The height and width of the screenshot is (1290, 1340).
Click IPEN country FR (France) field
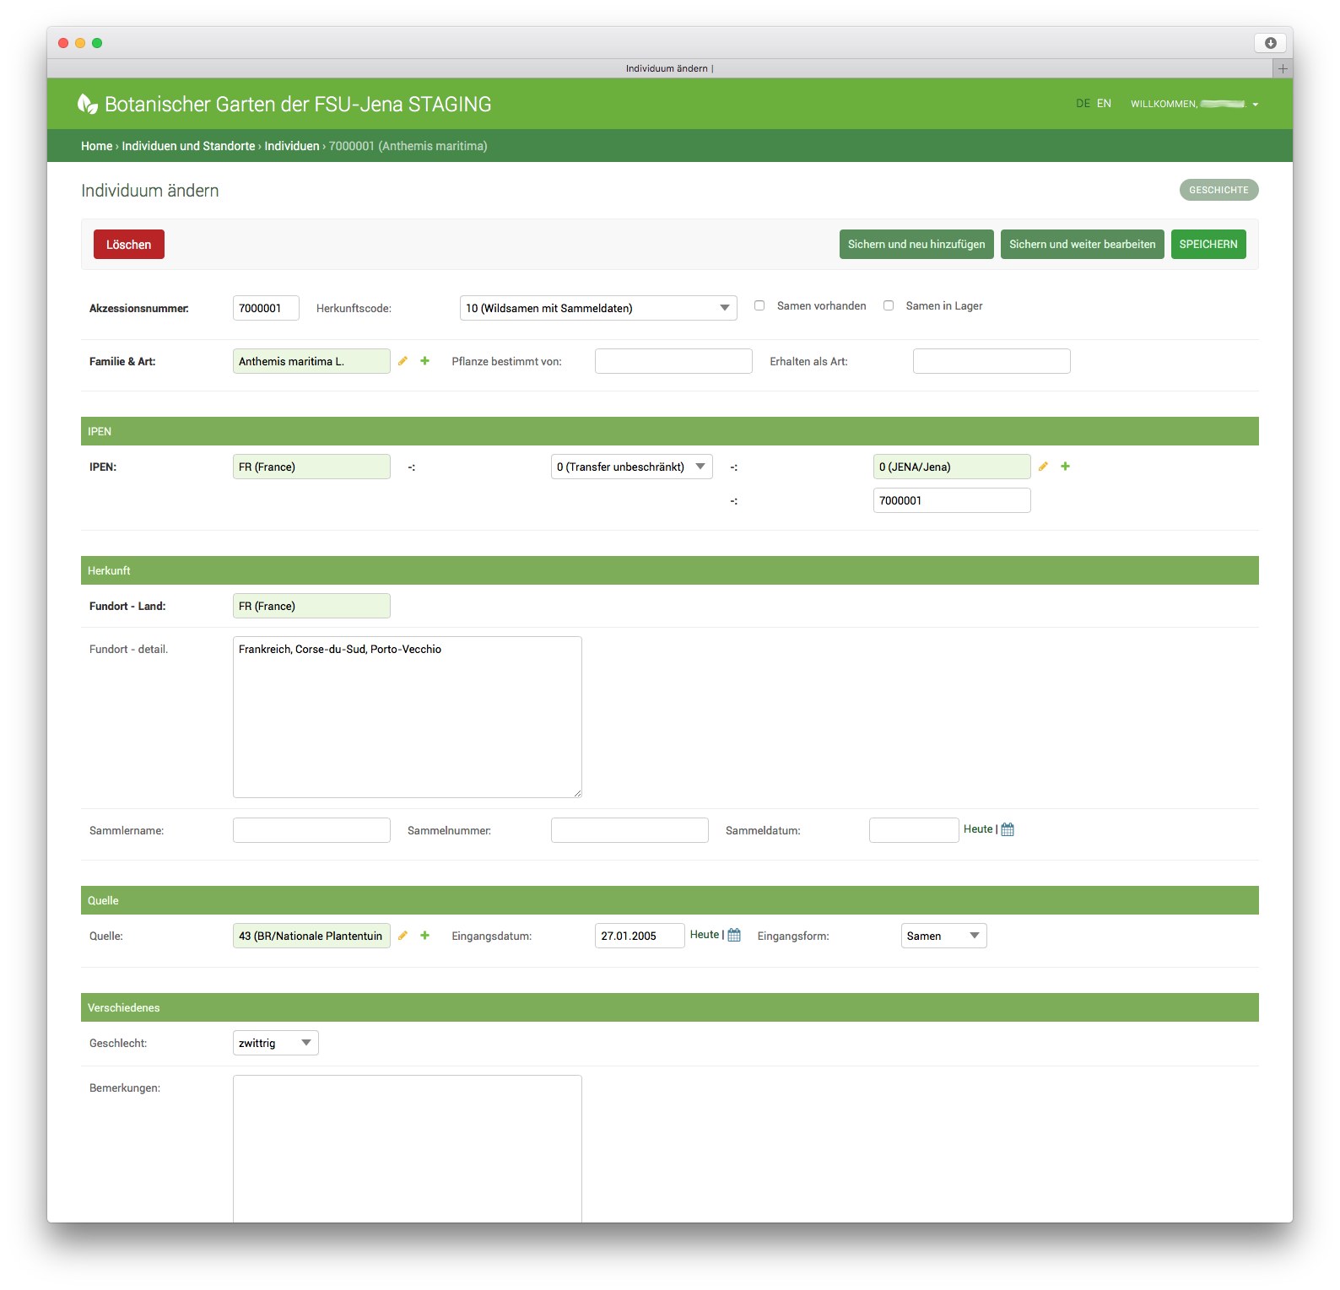[x=311, y=467]
